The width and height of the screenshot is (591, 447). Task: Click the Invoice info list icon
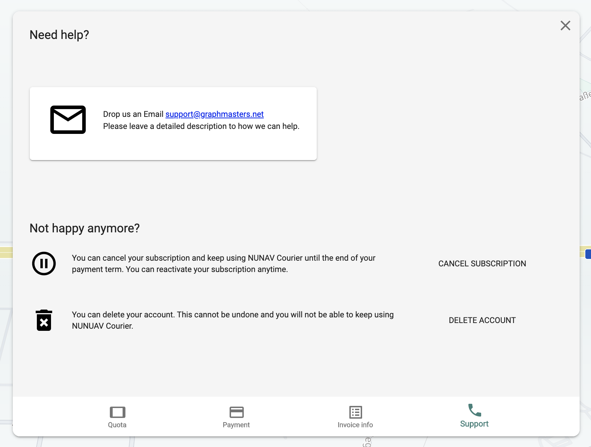point(355,412)
